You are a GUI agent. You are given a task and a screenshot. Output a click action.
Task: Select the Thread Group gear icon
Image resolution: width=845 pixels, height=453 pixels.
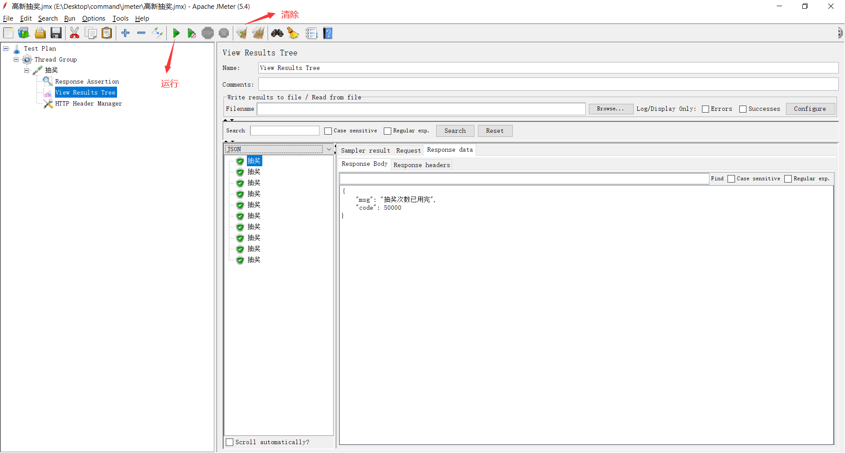pos(27,59)
